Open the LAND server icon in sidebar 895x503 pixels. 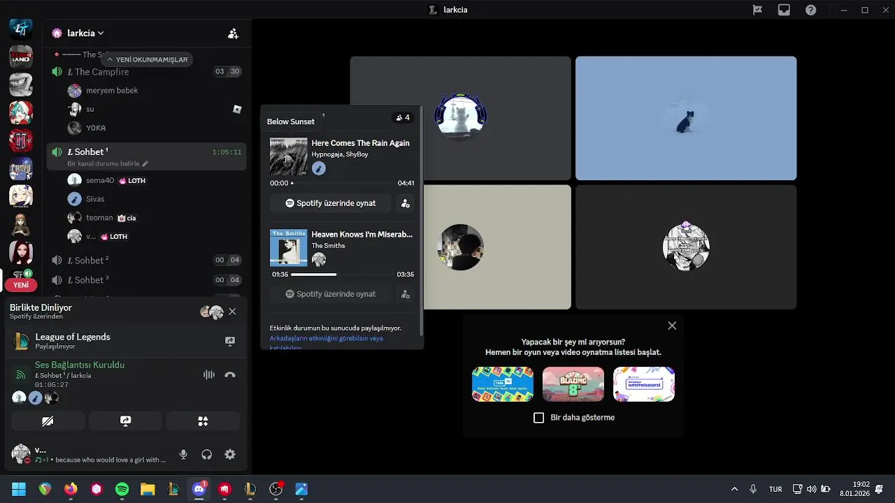[x=21, y=57]
